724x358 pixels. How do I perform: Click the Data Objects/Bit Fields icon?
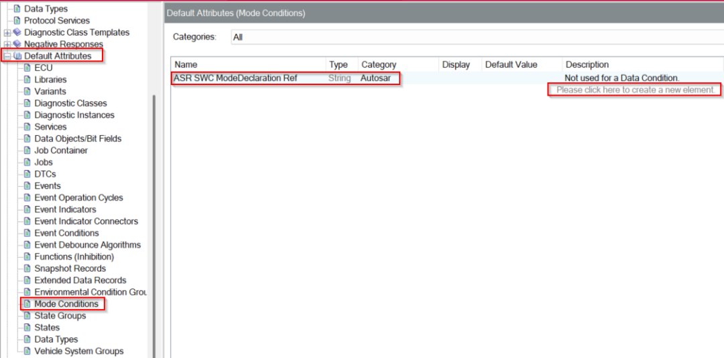pyautogui.click(x=27, y=139)
